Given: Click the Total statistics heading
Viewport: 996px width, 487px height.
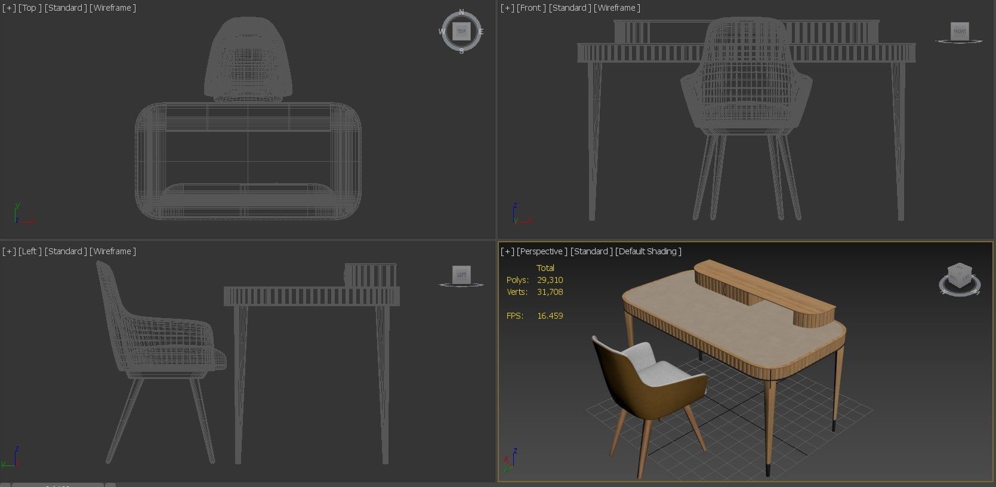Looking at the screenshot, I should pos(545,268).
